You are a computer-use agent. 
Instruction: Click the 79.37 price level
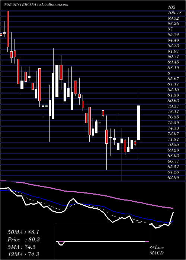173,106
